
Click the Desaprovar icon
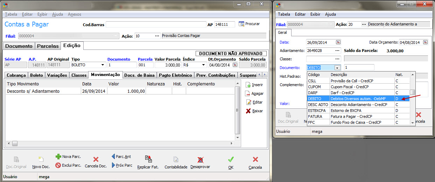200,159
